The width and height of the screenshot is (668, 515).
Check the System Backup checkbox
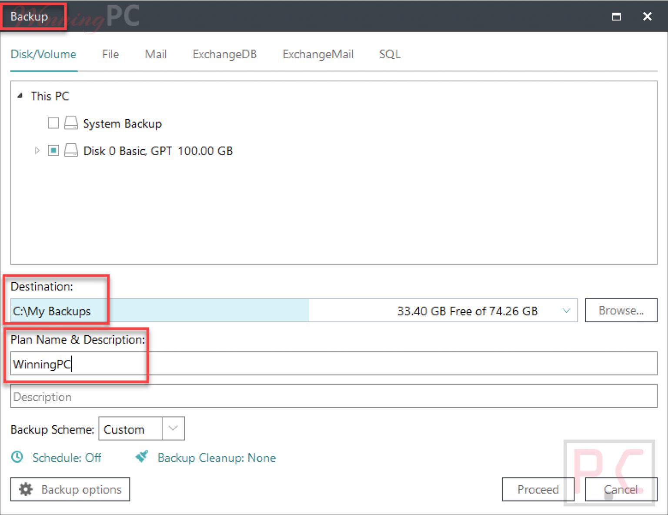[x=53, y=123]
